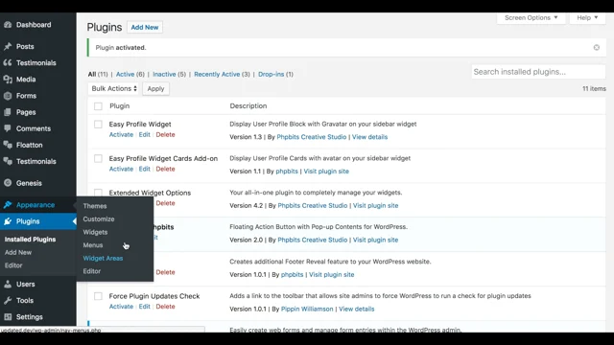Filter plugins by Drop-ins

271,75
